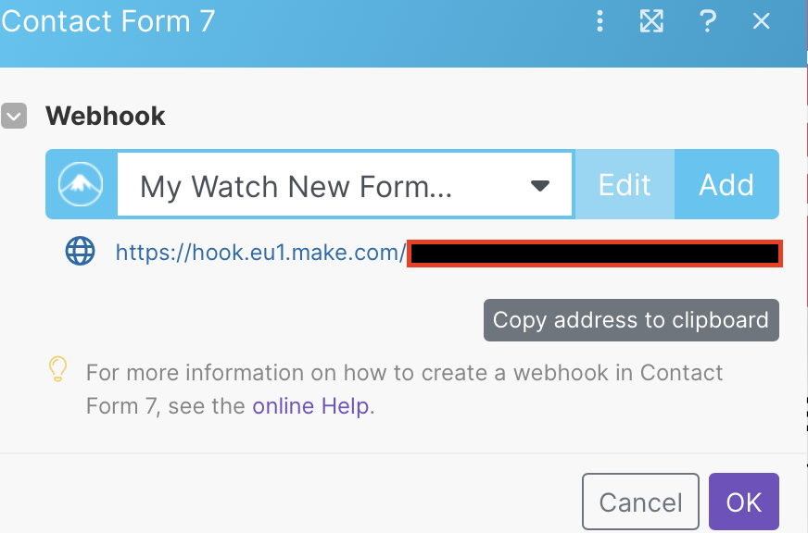Cancel the webhook configuration
808x533 pixels.
640,502
